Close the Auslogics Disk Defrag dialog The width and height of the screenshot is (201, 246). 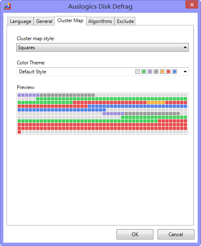pos(192,5)
